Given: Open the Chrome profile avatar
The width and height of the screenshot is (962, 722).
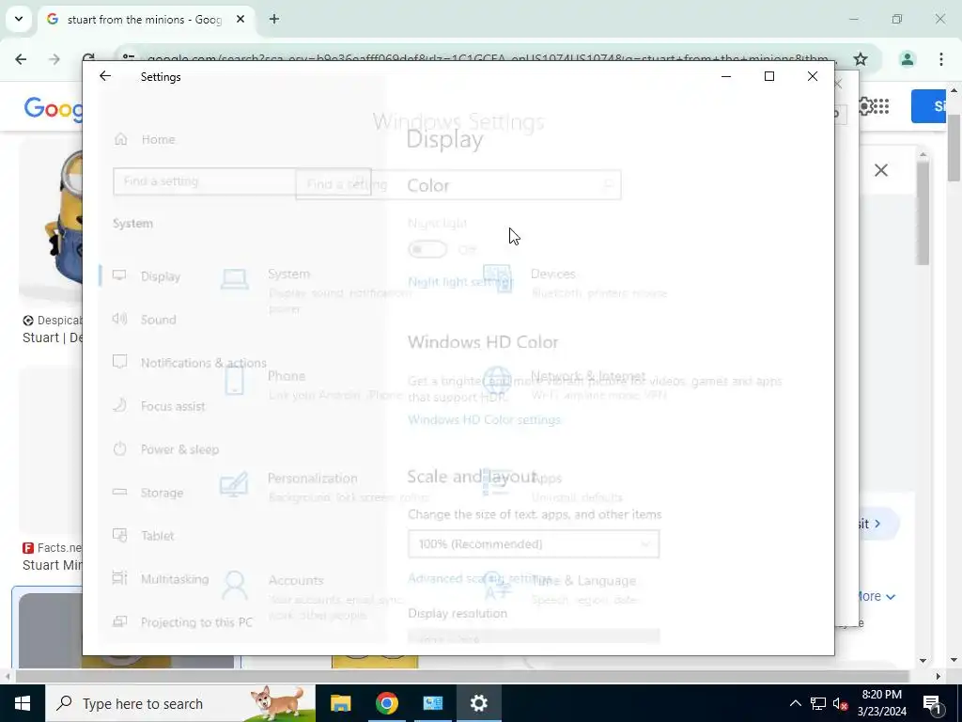Looking at the screenshot, I should point(907,59).
